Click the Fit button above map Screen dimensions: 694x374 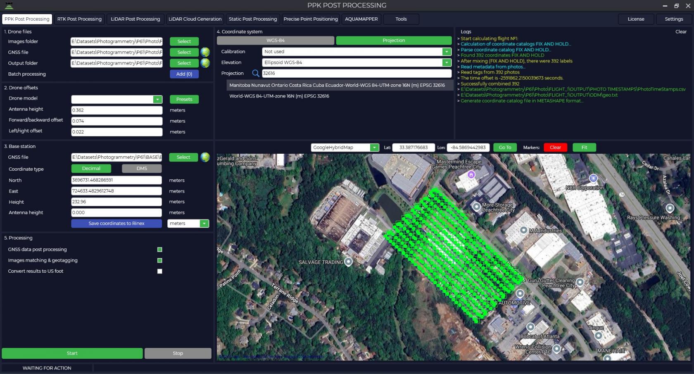click(584, 148)
